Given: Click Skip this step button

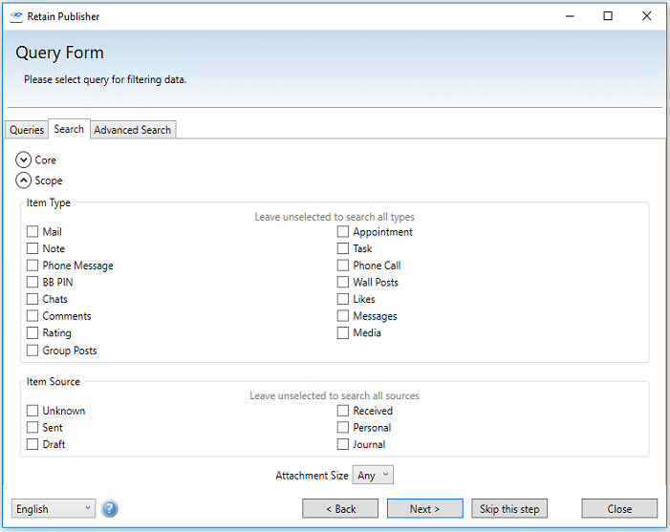Looking at the screenshot, I should click(x=510, y=509).
